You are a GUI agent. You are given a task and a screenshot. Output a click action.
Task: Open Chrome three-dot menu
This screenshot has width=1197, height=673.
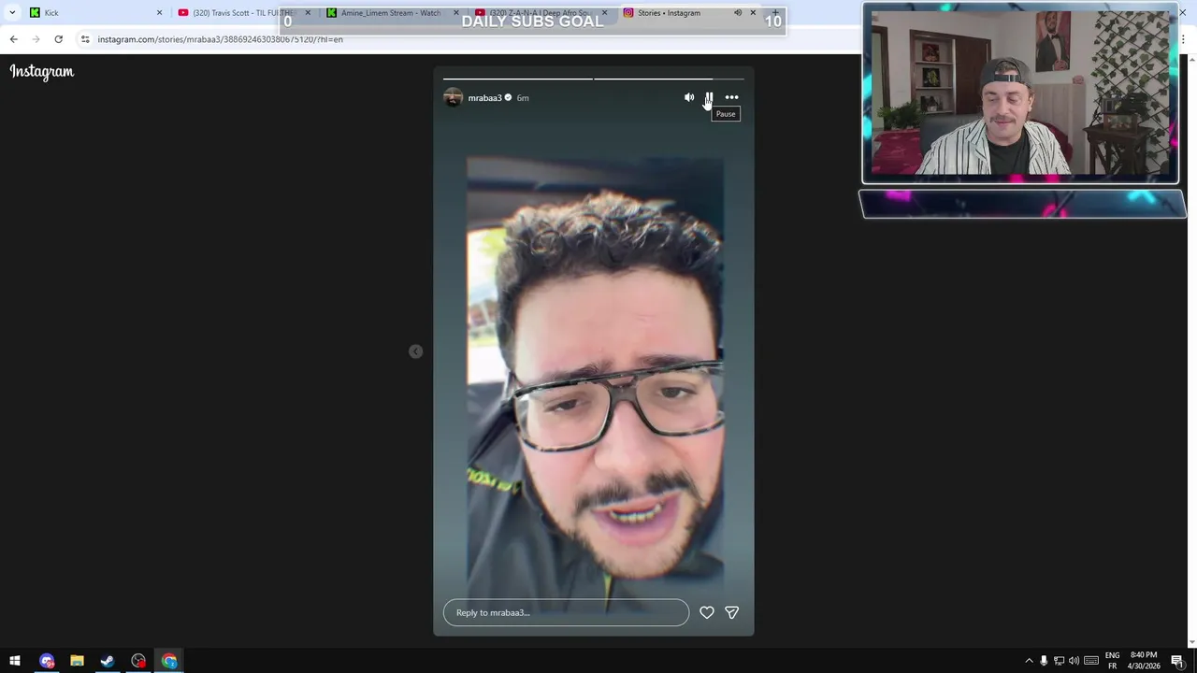coord(1183,39)
